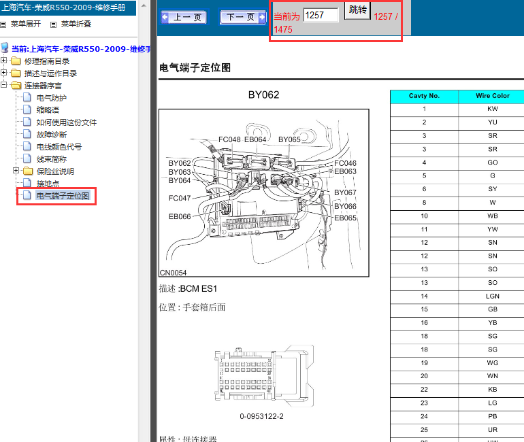Click 菜单展开 to expand all menus
The width and height of the screenshot is (524, 442).
coord(26,24)
